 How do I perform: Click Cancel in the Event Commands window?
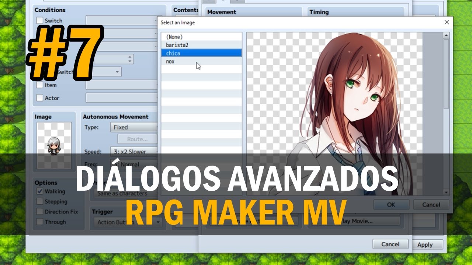[x=391, y=244]
